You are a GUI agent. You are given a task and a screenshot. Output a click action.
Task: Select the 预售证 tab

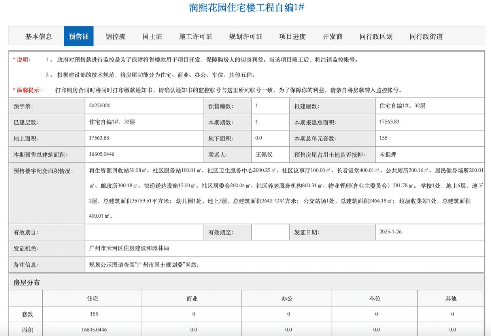pyautogui.click(x=79, y=37)
